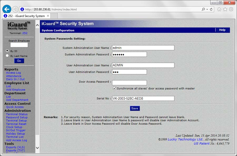Close the 252 - iGuard Security System tab
This screenshot has width=237, height=156.
pyautogui.click(x=48, y=16)
